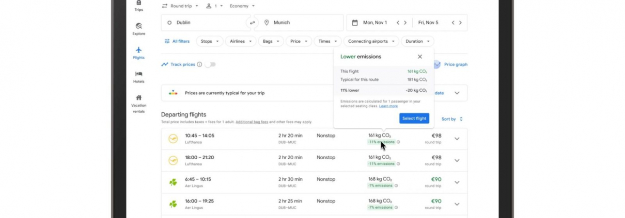This screenshot has width=625, height=218.
Task: Open the Connecting airports filter
Action: tap(371, 41)
